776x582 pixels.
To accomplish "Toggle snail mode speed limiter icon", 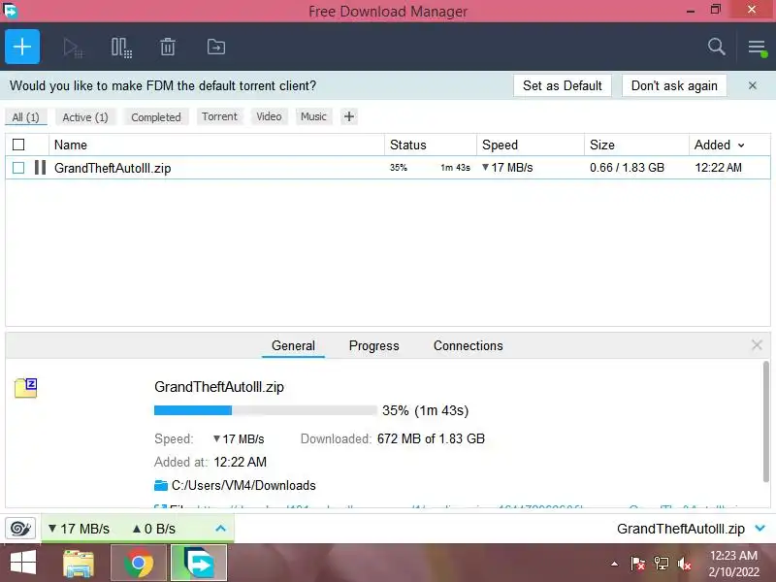I will 20,529.
